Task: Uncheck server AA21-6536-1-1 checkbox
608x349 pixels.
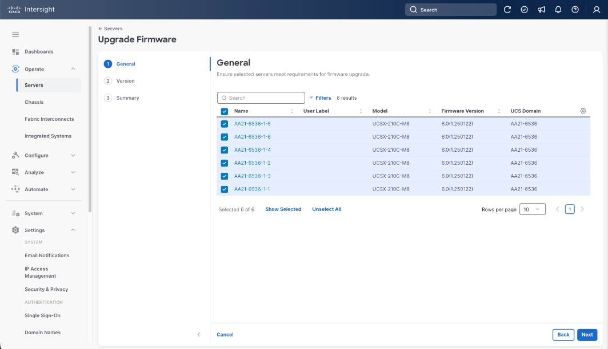Action: tap(224, 189)
